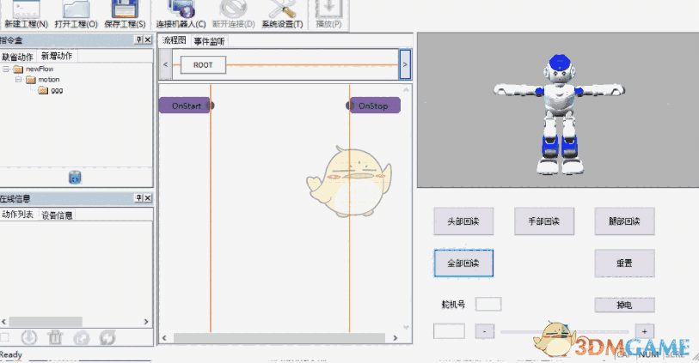
Task: Collapse the motion tree node
Action: (18, 80)
